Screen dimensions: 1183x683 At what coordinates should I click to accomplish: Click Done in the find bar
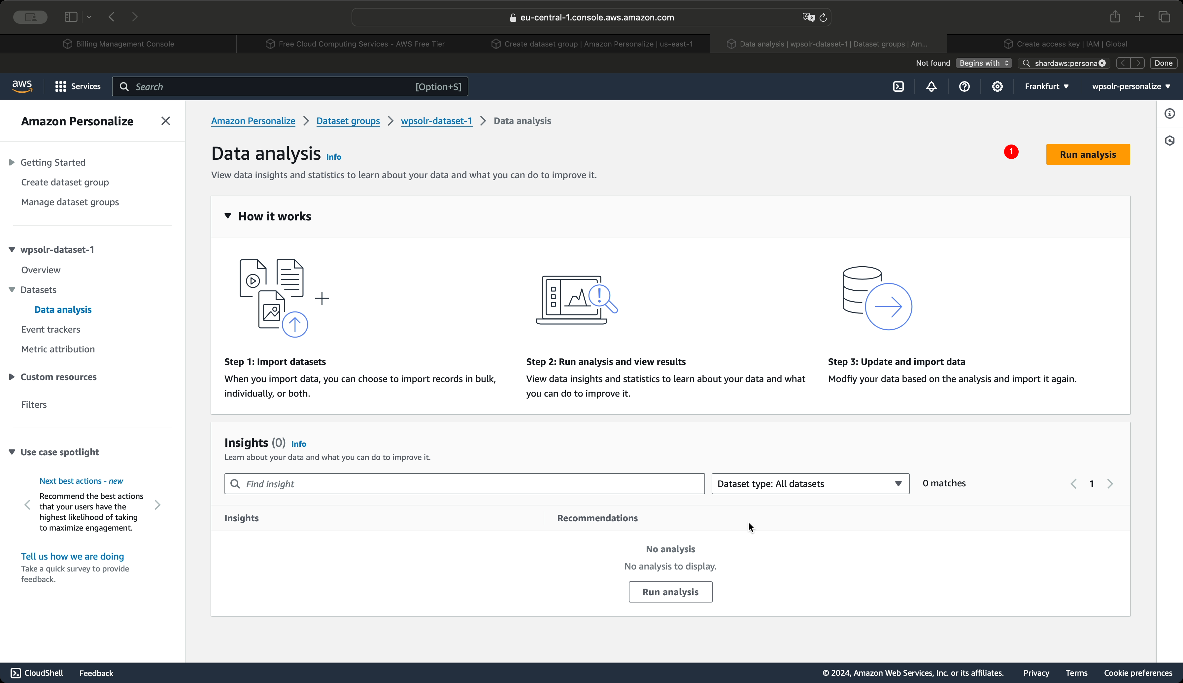pos(1163,63)
